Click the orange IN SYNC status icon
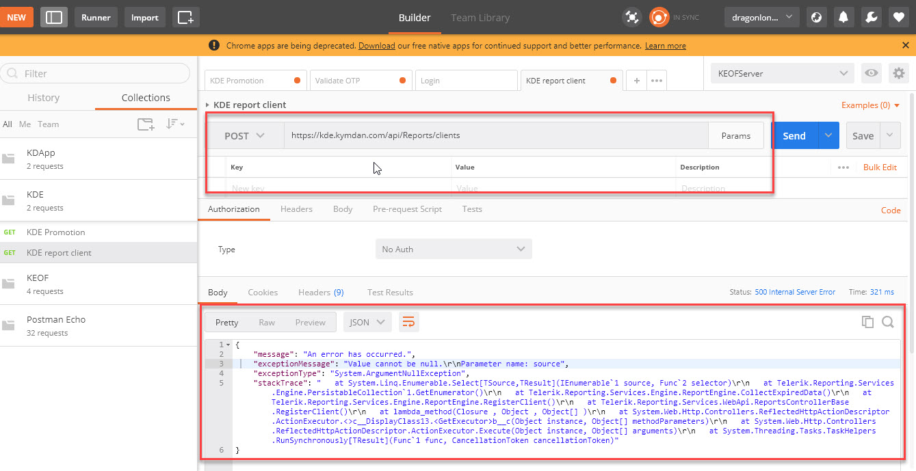Viewport: 916px width, 471px height. pyautogui.click(x=659, y=18)
